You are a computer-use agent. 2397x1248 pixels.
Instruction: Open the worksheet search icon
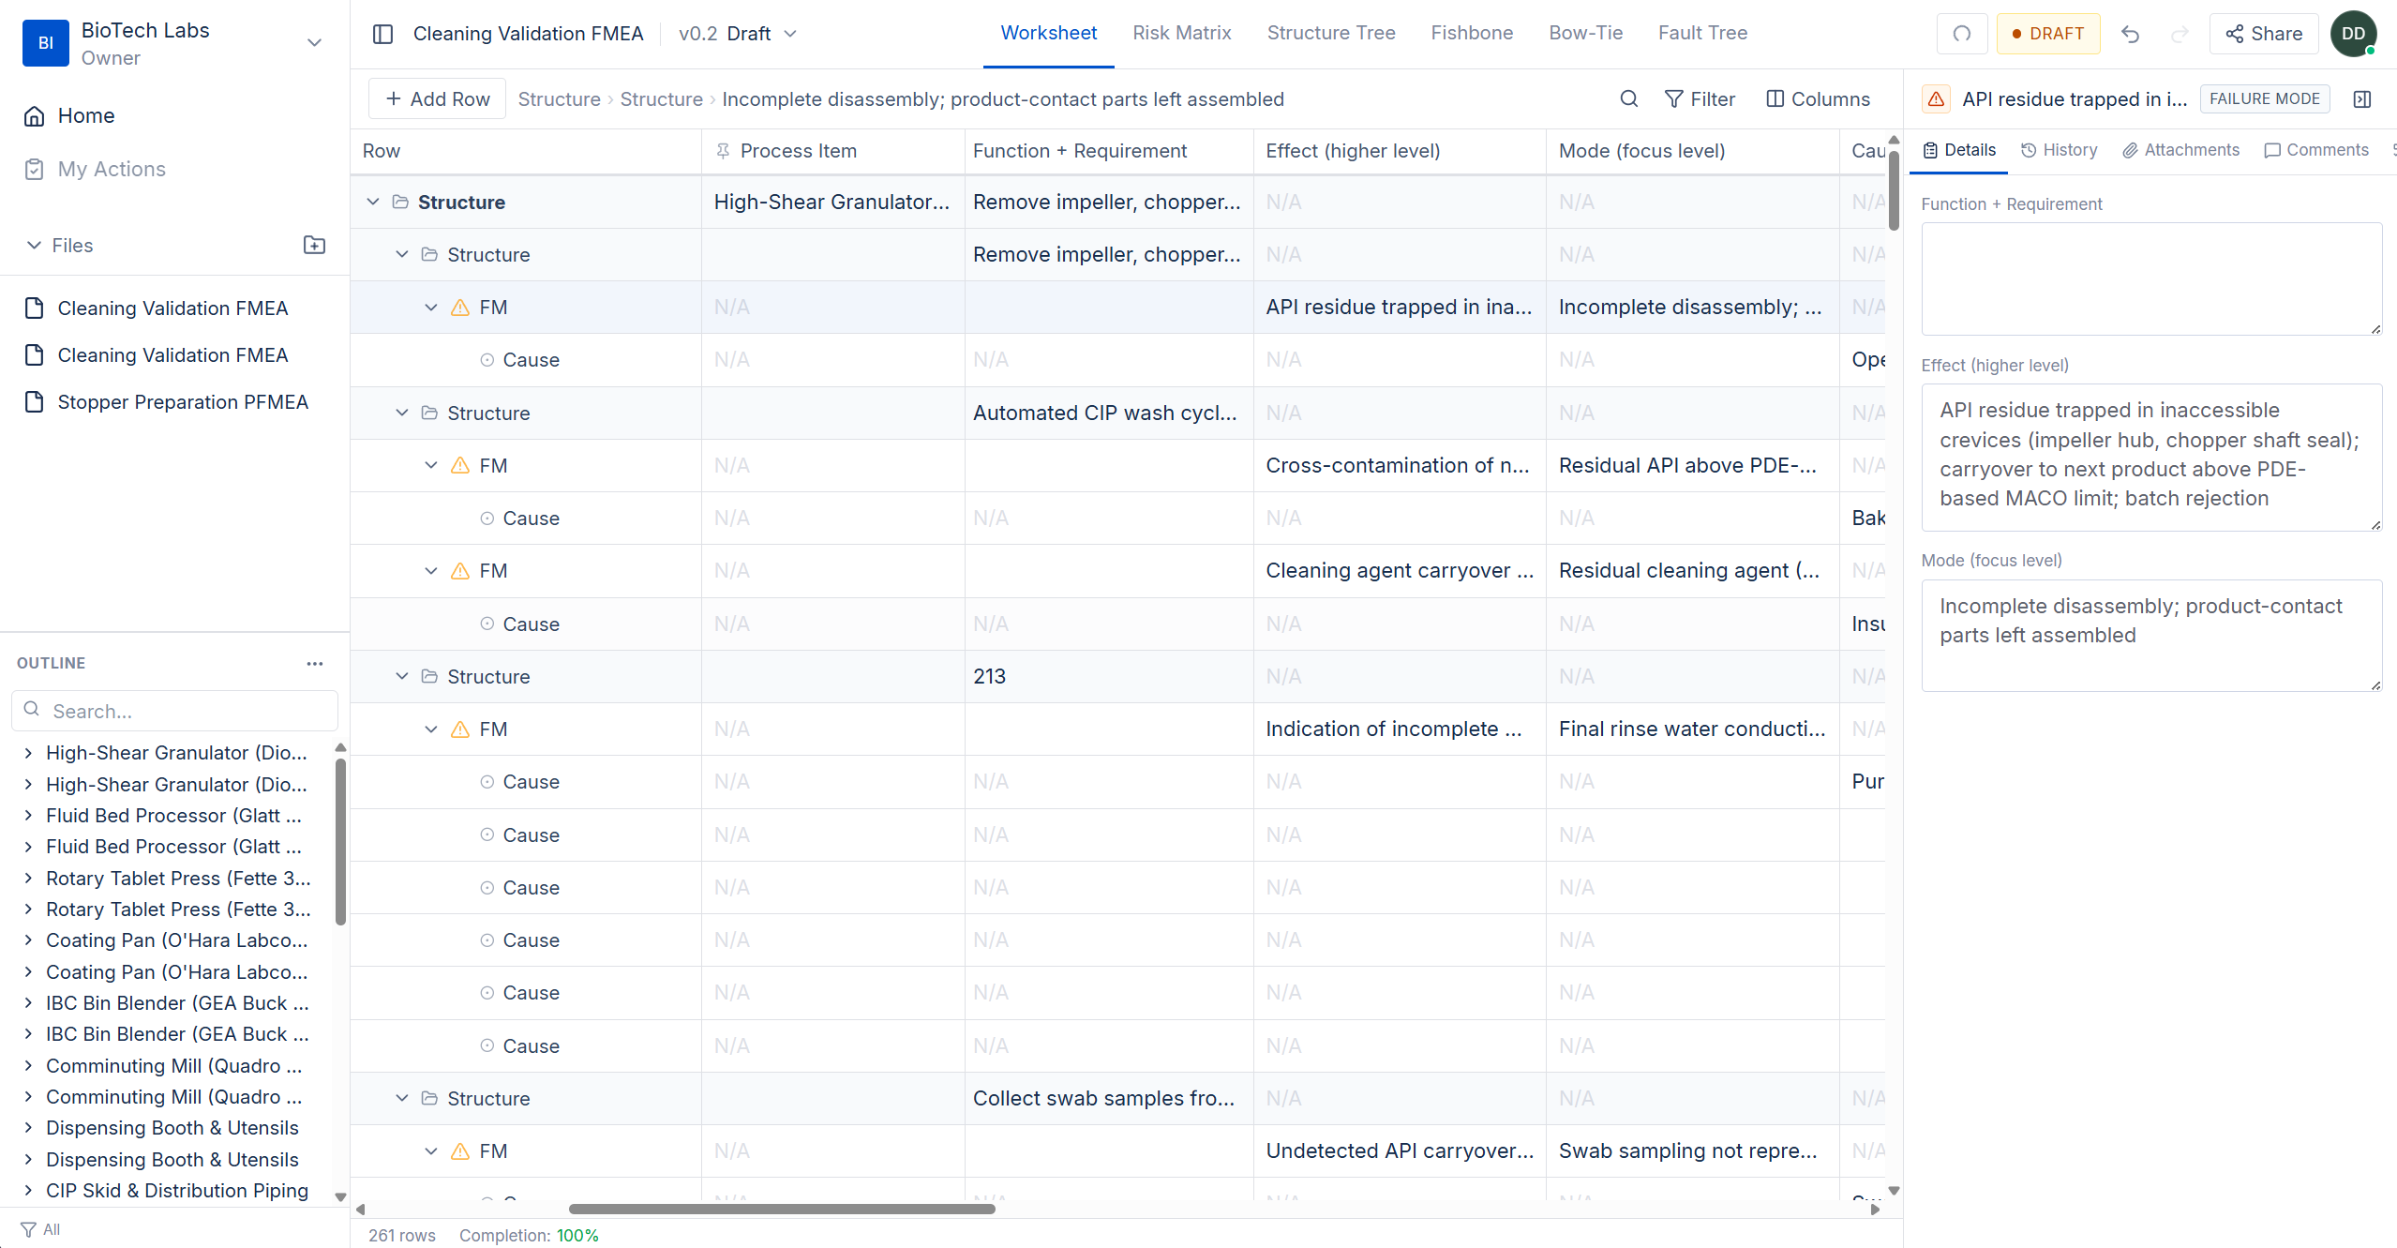pyautogui.click(x=1628, y=98)
